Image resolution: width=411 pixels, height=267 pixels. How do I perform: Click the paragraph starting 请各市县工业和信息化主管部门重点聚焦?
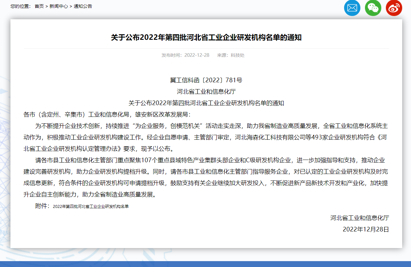206,178
